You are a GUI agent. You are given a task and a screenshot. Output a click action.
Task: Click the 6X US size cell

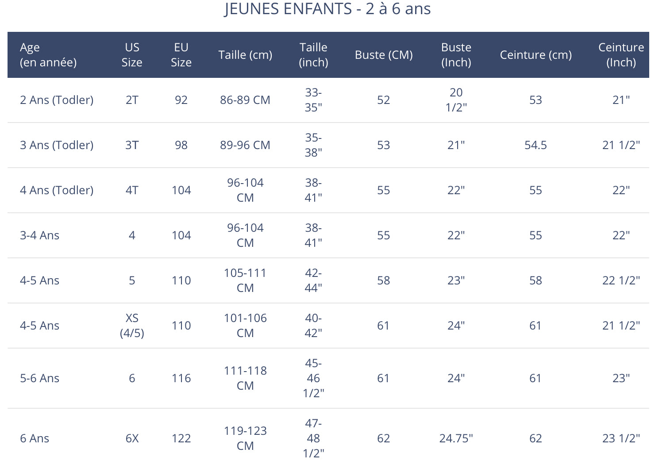click(132, 438)
